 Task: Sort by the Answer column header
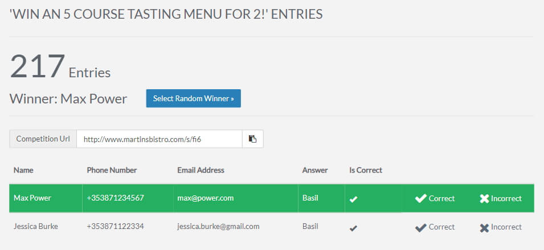(x=315, y=170)
